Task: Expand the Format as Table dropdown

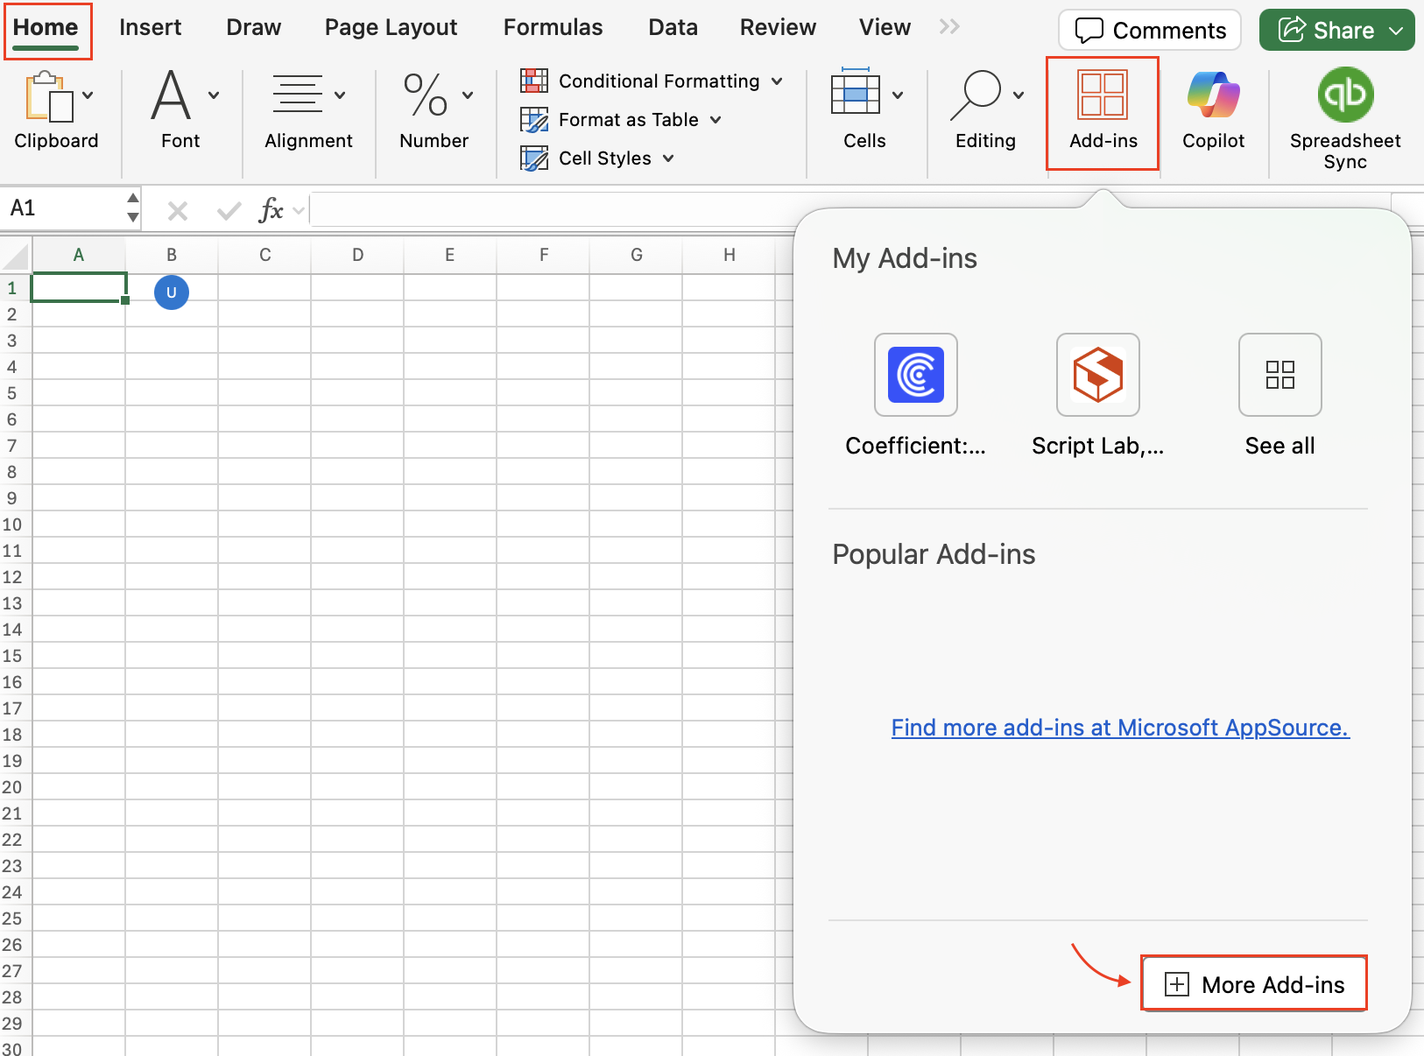Action: 716,120
